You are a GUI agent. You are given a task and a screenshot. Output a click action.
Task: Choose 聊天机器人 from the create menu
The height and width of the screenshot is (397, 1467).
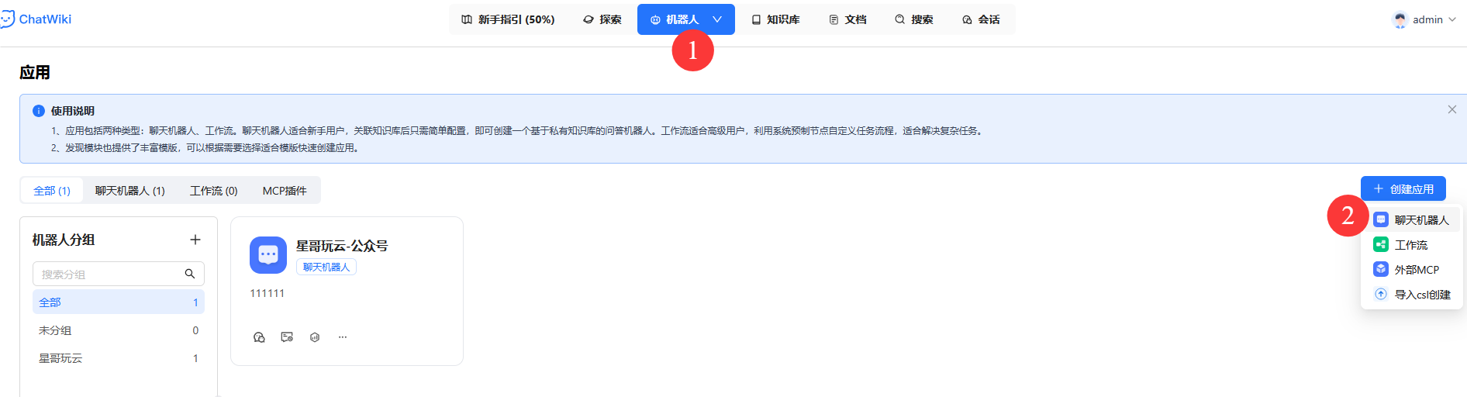tap(1413, 220)
